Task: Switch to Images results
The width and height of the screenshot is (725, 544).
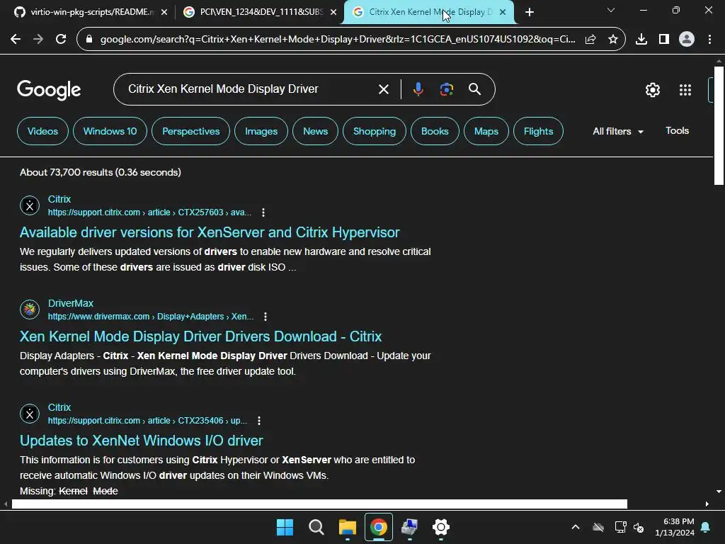Action: 261,131
